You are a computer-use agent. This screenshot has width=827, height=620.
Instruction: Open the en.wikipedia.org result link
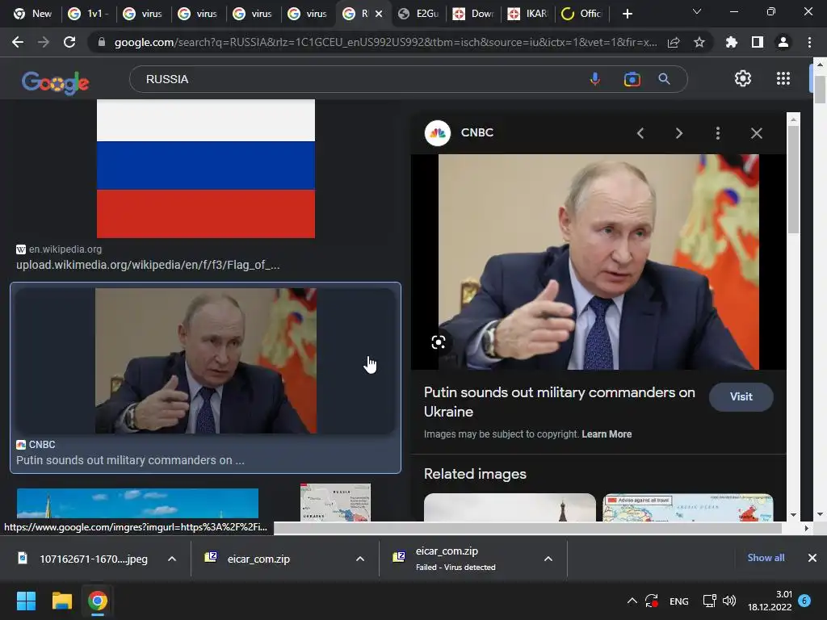(x=65, y=249)
